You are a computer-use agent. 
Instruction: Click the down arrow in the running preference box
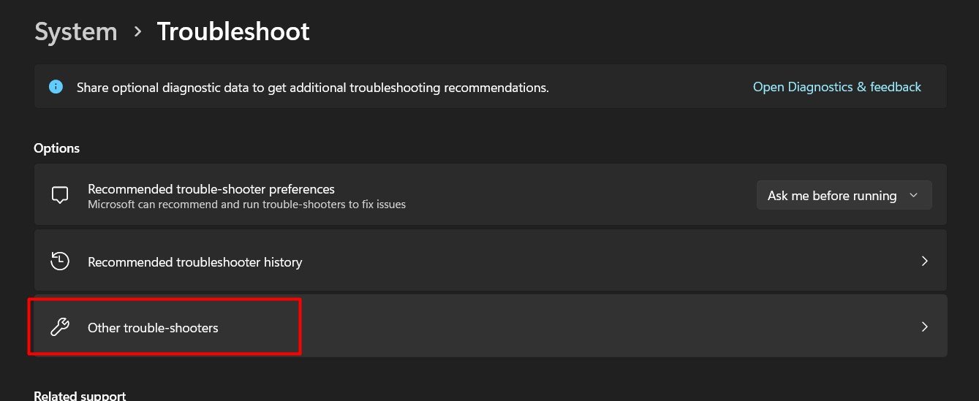coord(912,196)
